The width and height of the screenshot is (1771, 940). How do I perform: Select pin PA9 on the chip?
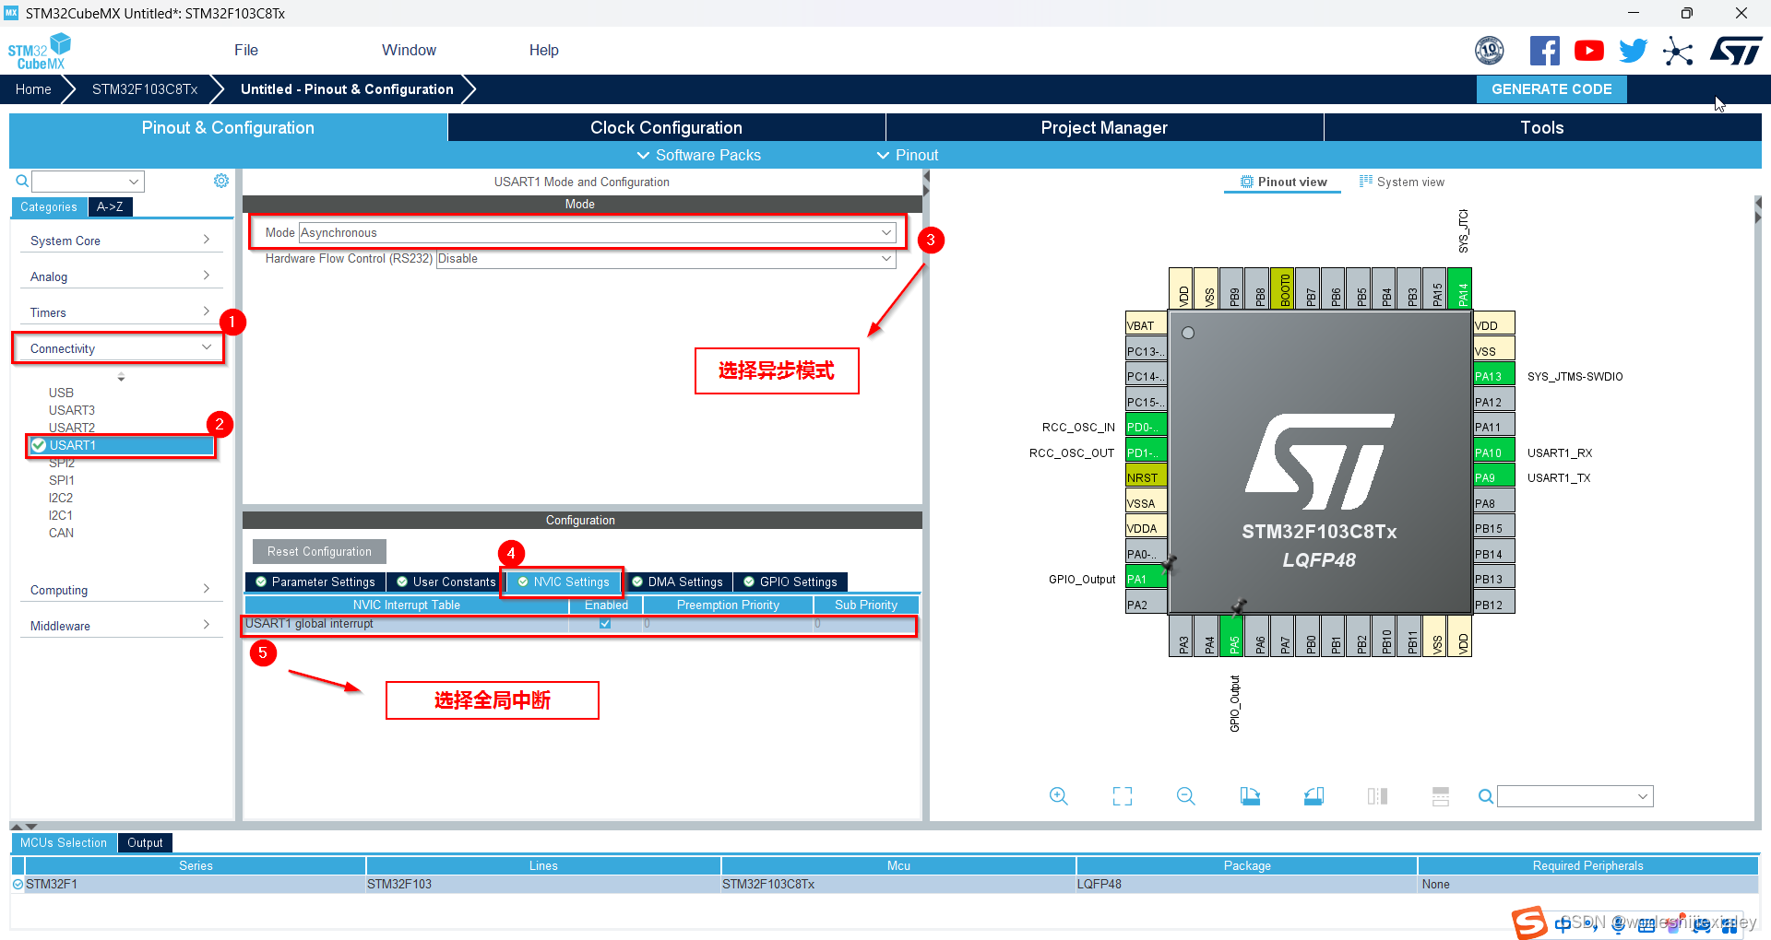(1494, 477)
